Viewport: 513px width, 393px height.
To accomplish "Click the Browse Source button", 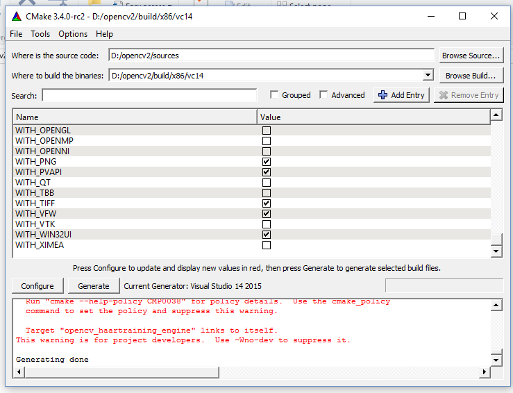I will coord(471,56).
